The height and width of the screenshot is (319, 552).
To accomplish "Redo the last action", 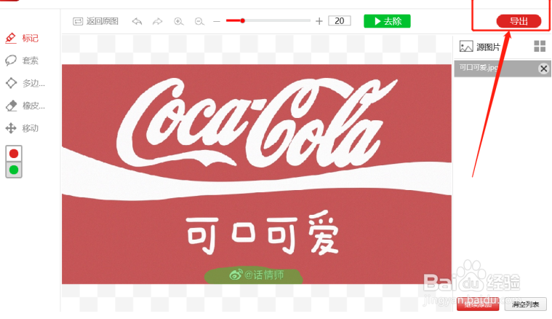I will click(157, 22).
